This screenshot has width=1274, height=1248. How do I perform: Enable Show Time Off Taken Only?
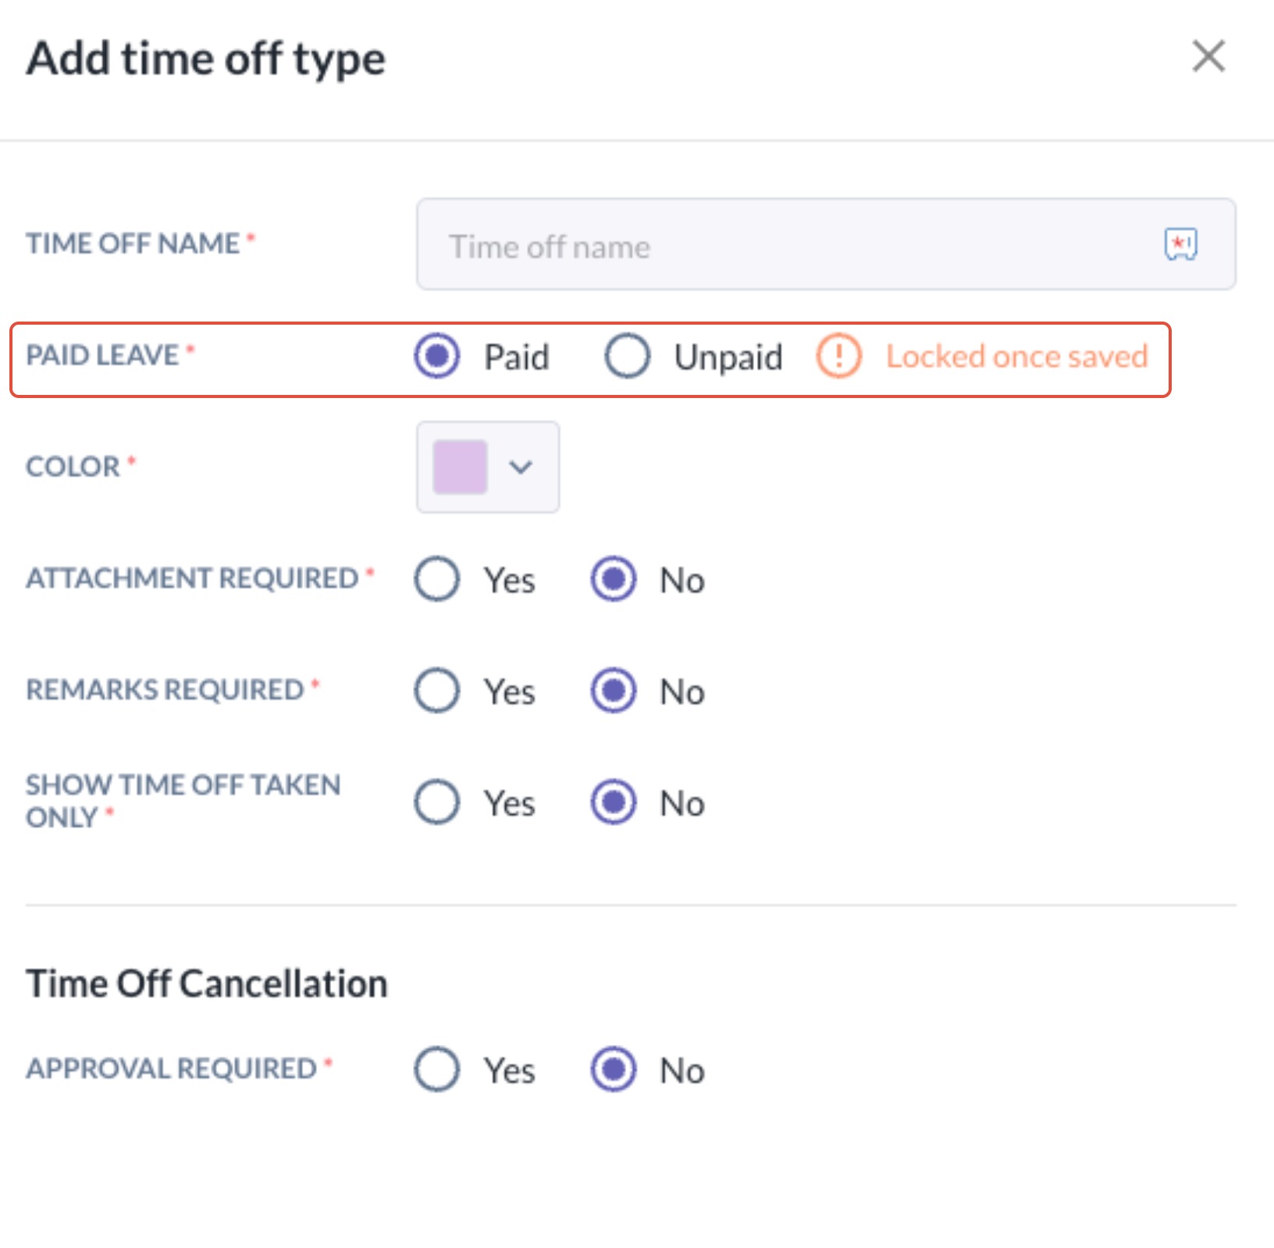point(437,802)
